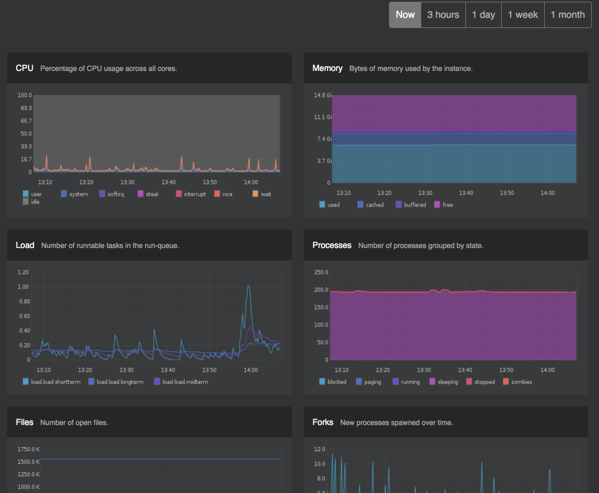Toggle the interrupt series in CPU legend
The width and height of the screenshot is (599, 493).
pos(191,194)
